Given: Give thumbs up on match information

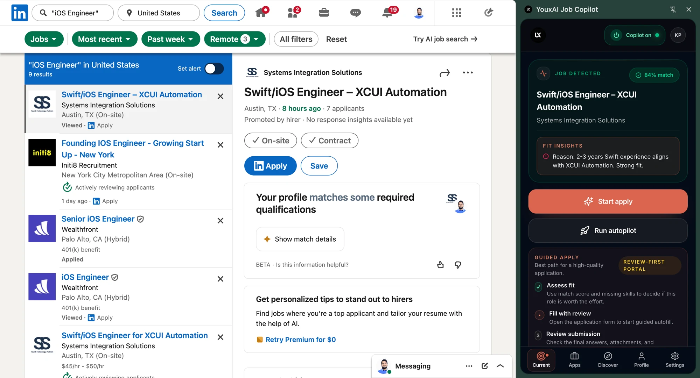Looking at the screenshot, I should (440, 265).
